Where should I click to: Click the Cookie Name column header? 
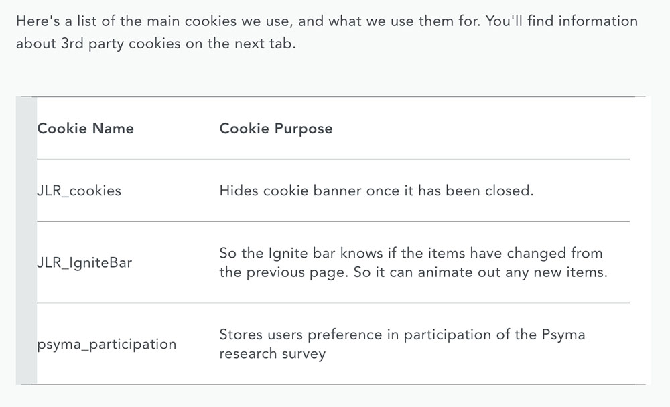click(x=86, y=128)
